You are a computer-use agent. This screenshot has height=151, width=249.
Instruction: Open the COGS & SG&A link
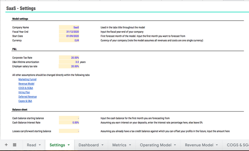point(26,88)
